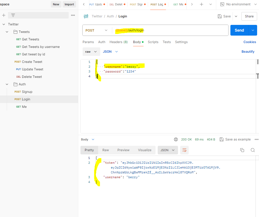Screen dimensions: 259x217
Task: Select the Visualize response view
Action: [x=145, y=150]
